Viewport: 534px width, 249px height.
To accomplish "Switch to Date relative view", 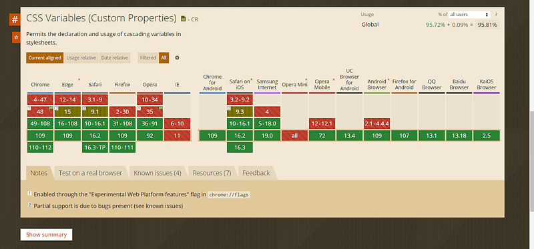I will pyautogui.click(x=114, y=58).
